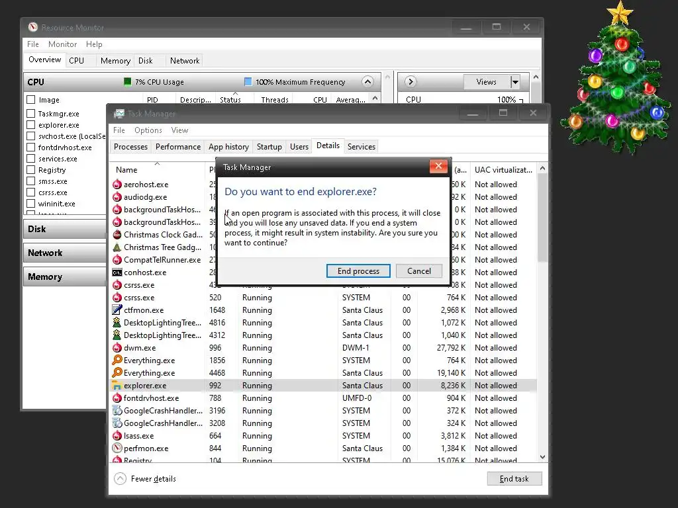
Task: Expand the Memory section in Resource Monitor
Action: (x=65, y=276)
